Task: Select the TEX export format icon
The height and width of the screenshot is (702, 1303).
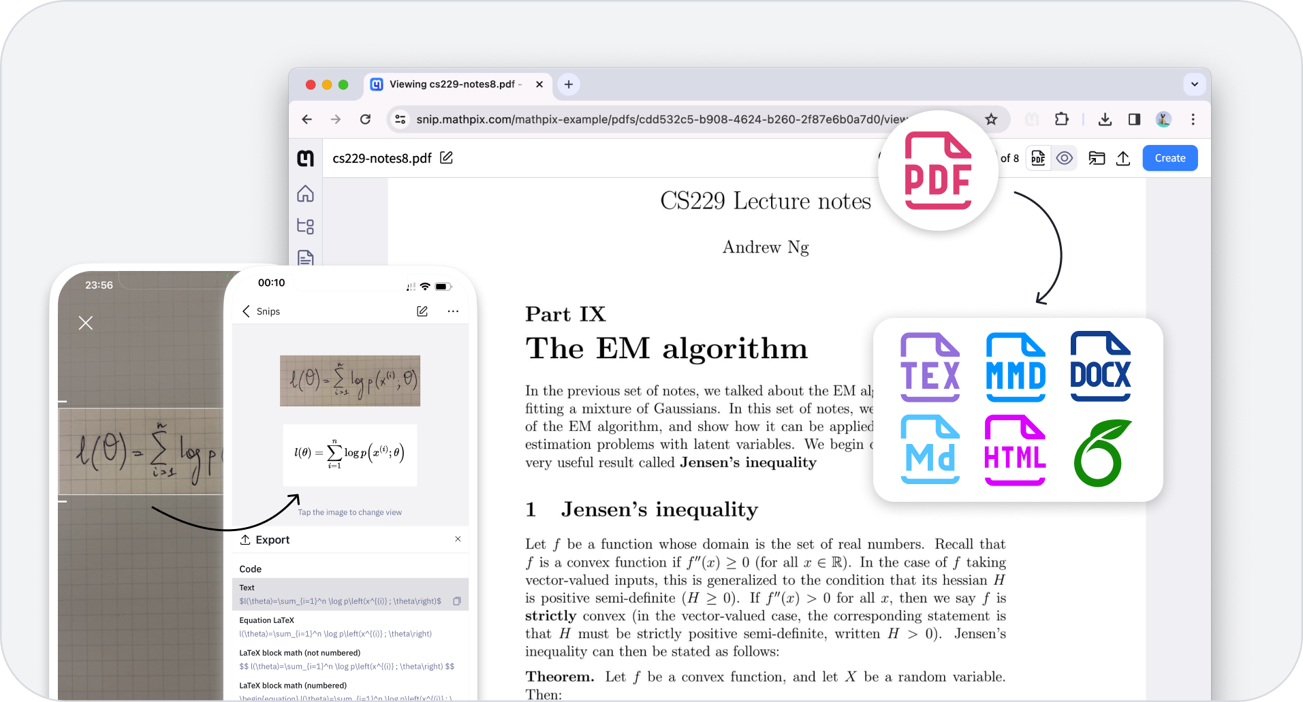Action: (930, 366)
